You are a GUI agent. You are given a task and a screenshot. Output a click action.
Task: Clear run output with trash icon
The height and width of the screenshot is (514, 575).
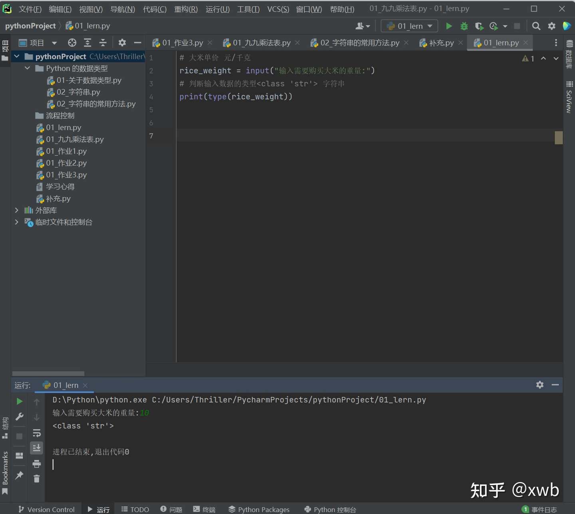[37, 478]
